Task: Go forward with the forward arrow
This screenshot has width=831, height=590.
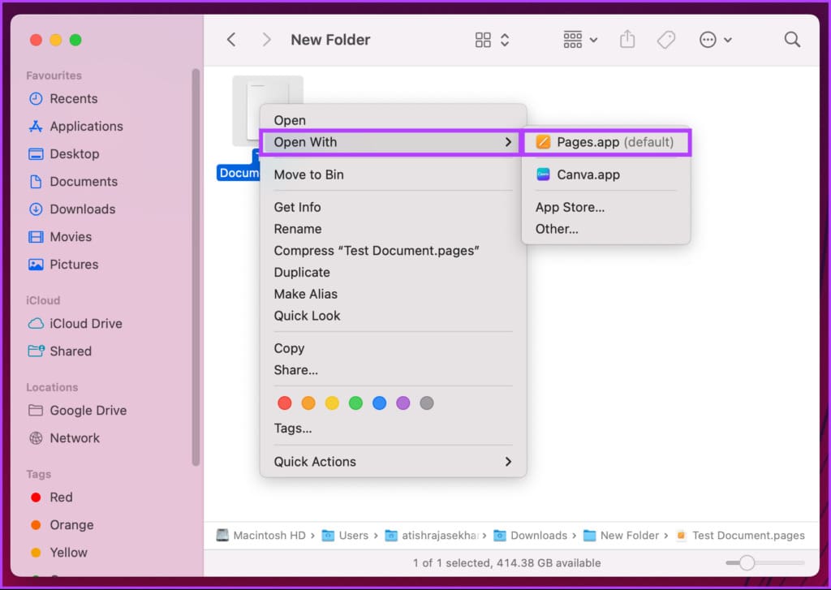Action: [266, 40]
